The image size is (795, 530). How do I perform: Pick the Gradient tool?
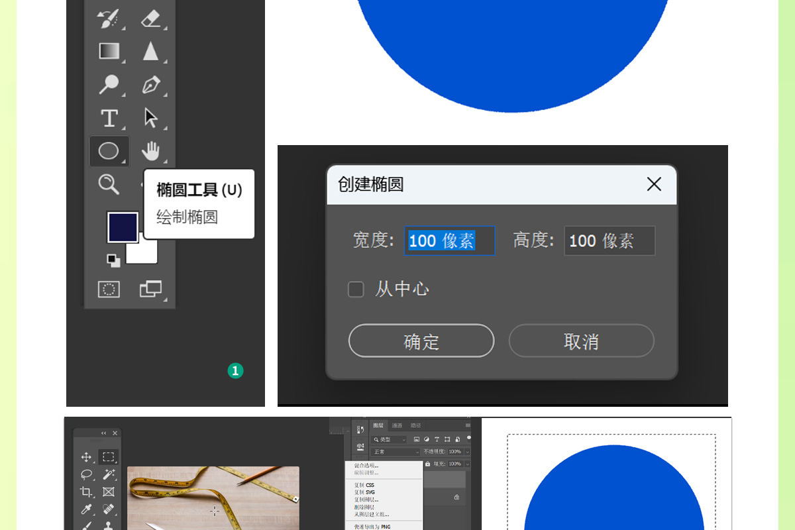[109, 51]
